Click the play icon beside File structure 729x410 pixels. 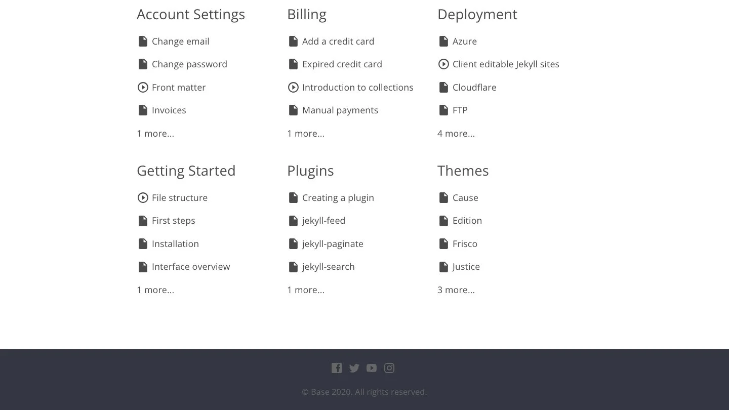click(143, 198)
